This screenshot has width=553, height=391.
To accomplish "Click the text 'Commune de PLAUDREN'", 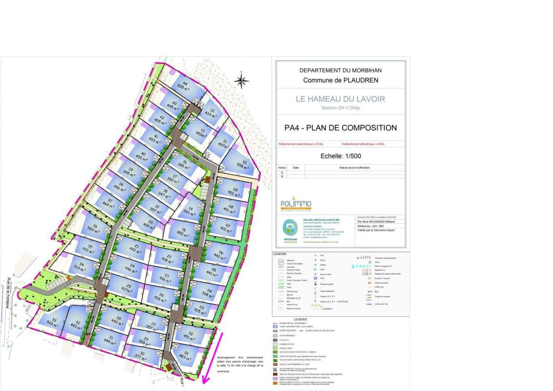I will pyautogui.click(x=340, y=81).
